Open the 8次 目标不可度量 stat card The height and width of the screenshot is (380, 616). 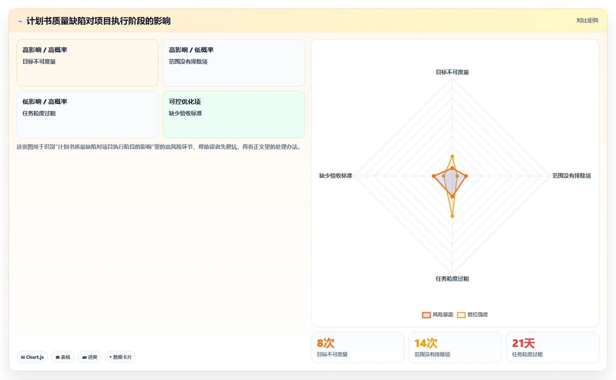pyautogui.click(x=358, y=347)
